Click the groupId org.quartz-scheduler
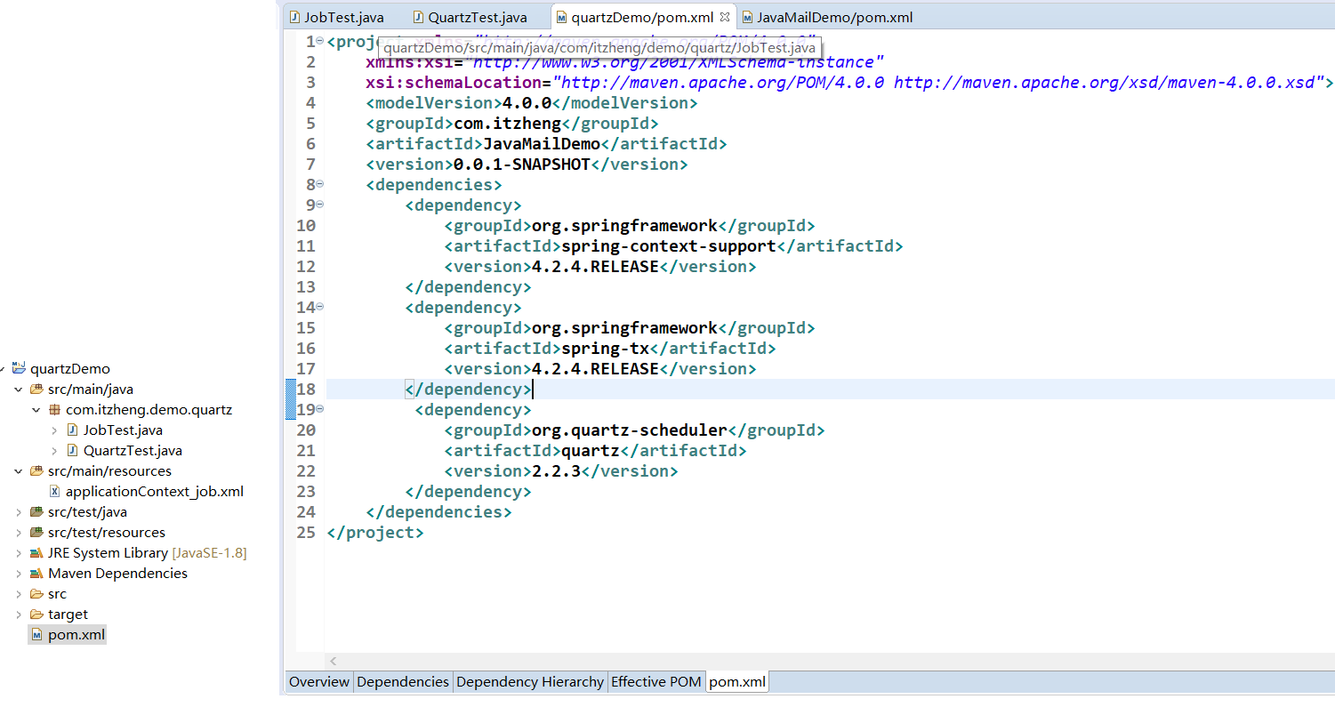 pos(630,430)
